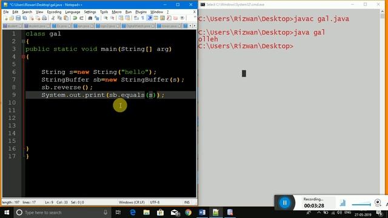This screenshot has height=218, width=388.
Task: Click the Save All toolbar icon
Action: click(x=25, y=18)
